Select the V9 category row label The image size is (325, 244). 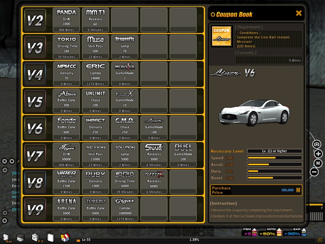(x=35, y=210)
